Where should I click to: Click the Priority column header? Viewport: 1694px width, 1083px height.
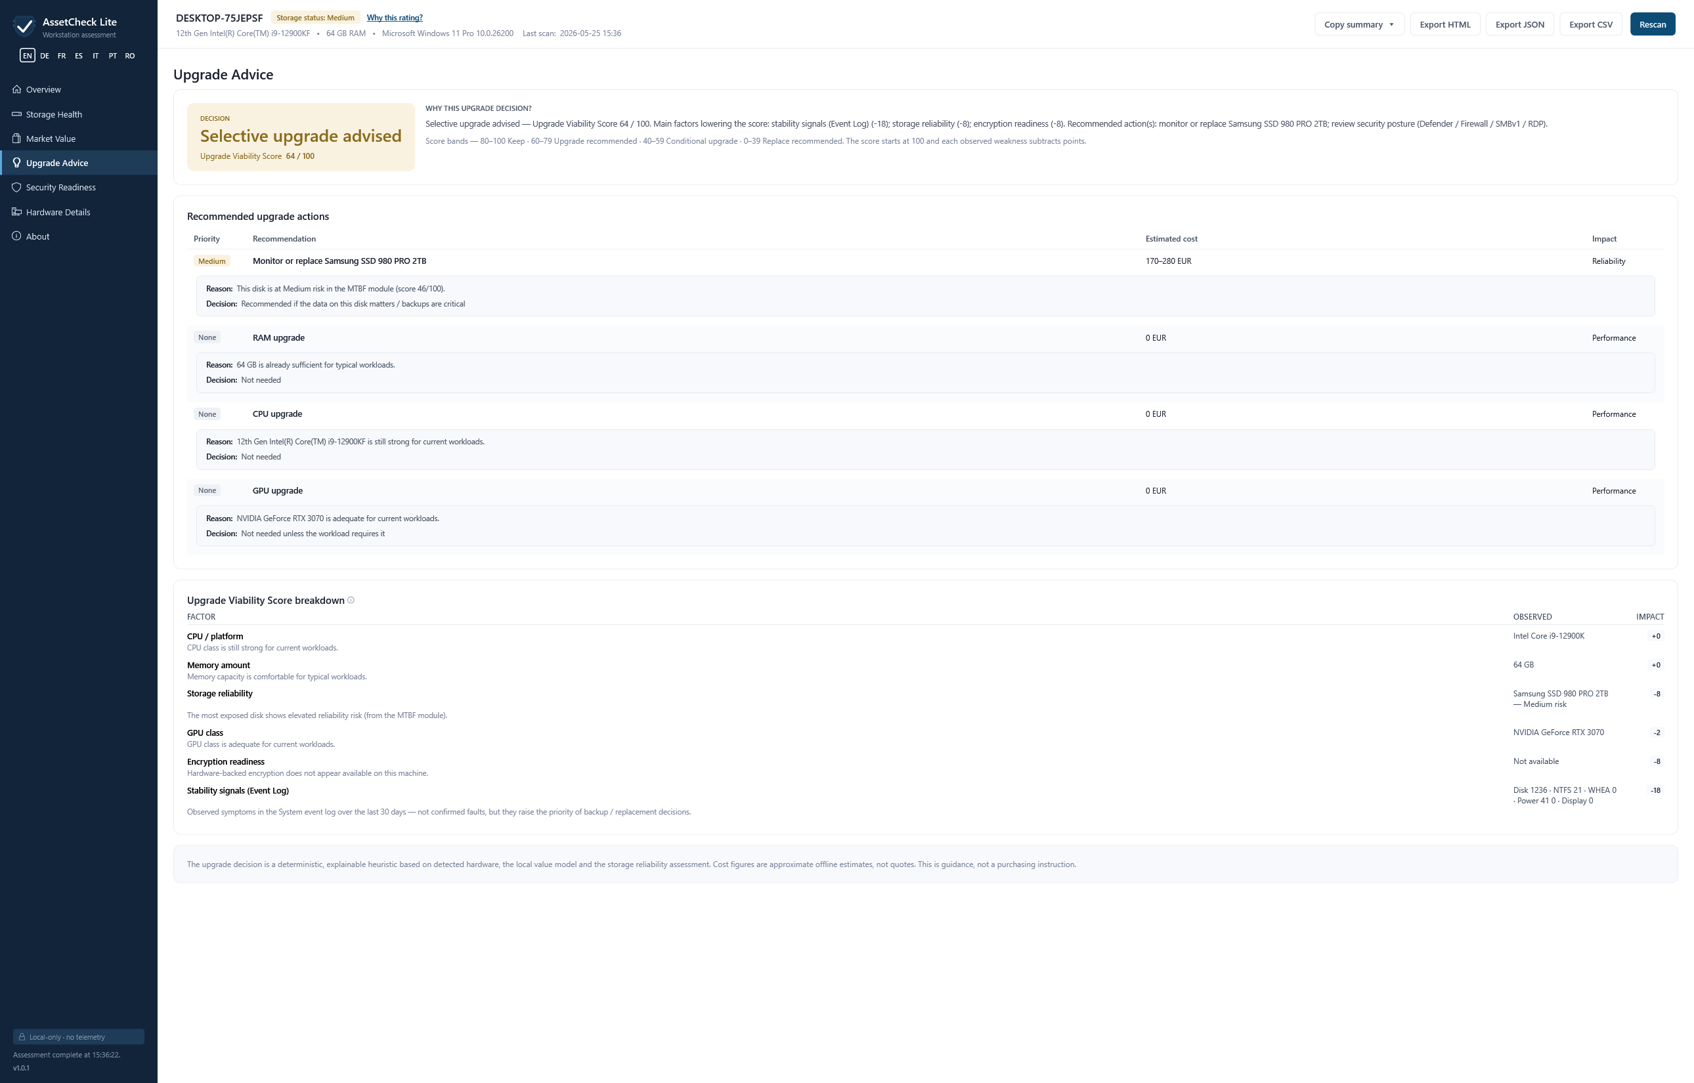pyautogui.click(x=206, y=239)
